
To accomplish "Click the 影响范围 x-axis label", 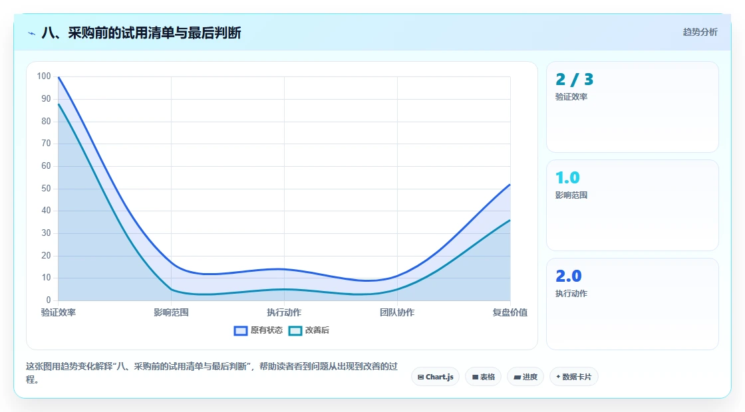I will point(171,312).
